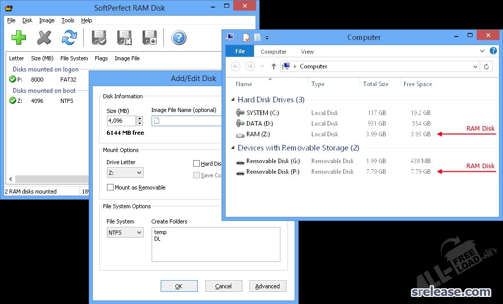The width and height of the screenshot is (503, 304).
Task: Click the grey X Remove Disk icon
Action: click(x=44, y=38)
